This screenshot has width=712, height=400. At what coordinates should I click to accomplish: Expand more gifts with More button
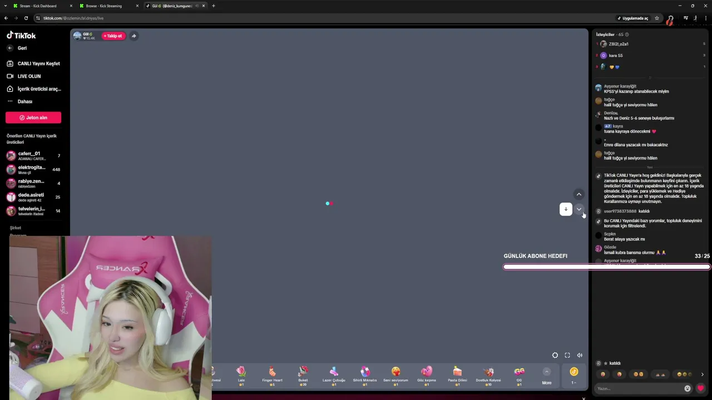pos(547,376)
